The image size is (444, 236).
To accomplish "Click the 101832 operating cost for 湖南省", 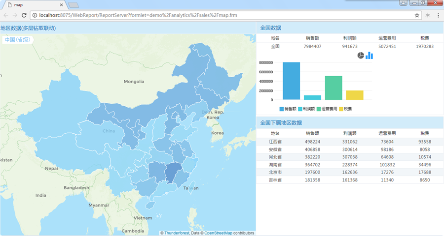I will coord(387,165).
